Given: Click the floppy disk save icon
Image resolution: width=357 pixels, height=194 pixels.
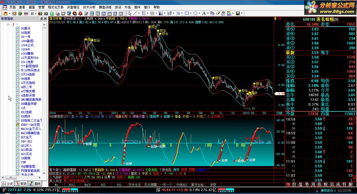Looking at the screenshot, I should [238, 13].
